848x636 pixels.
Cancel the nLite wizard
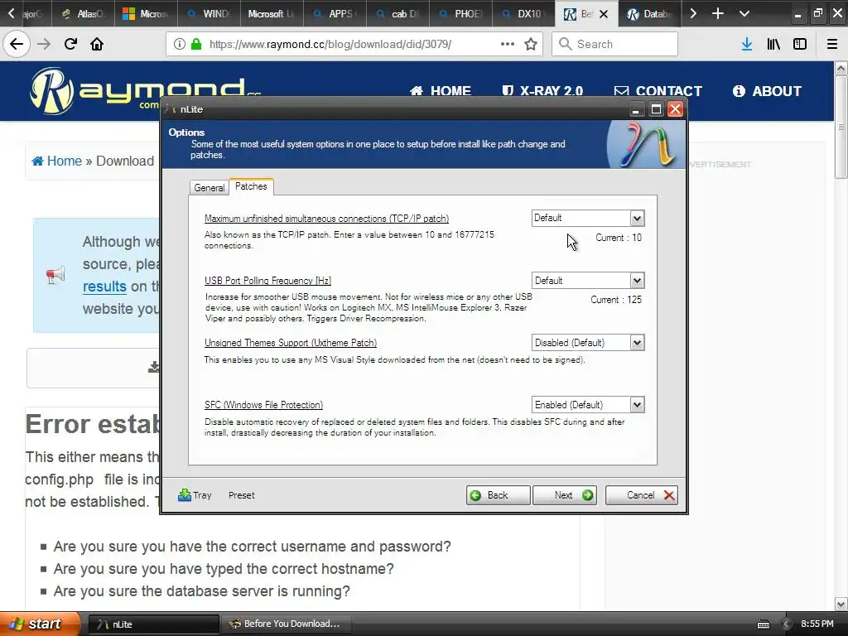(x=642, y=495)
